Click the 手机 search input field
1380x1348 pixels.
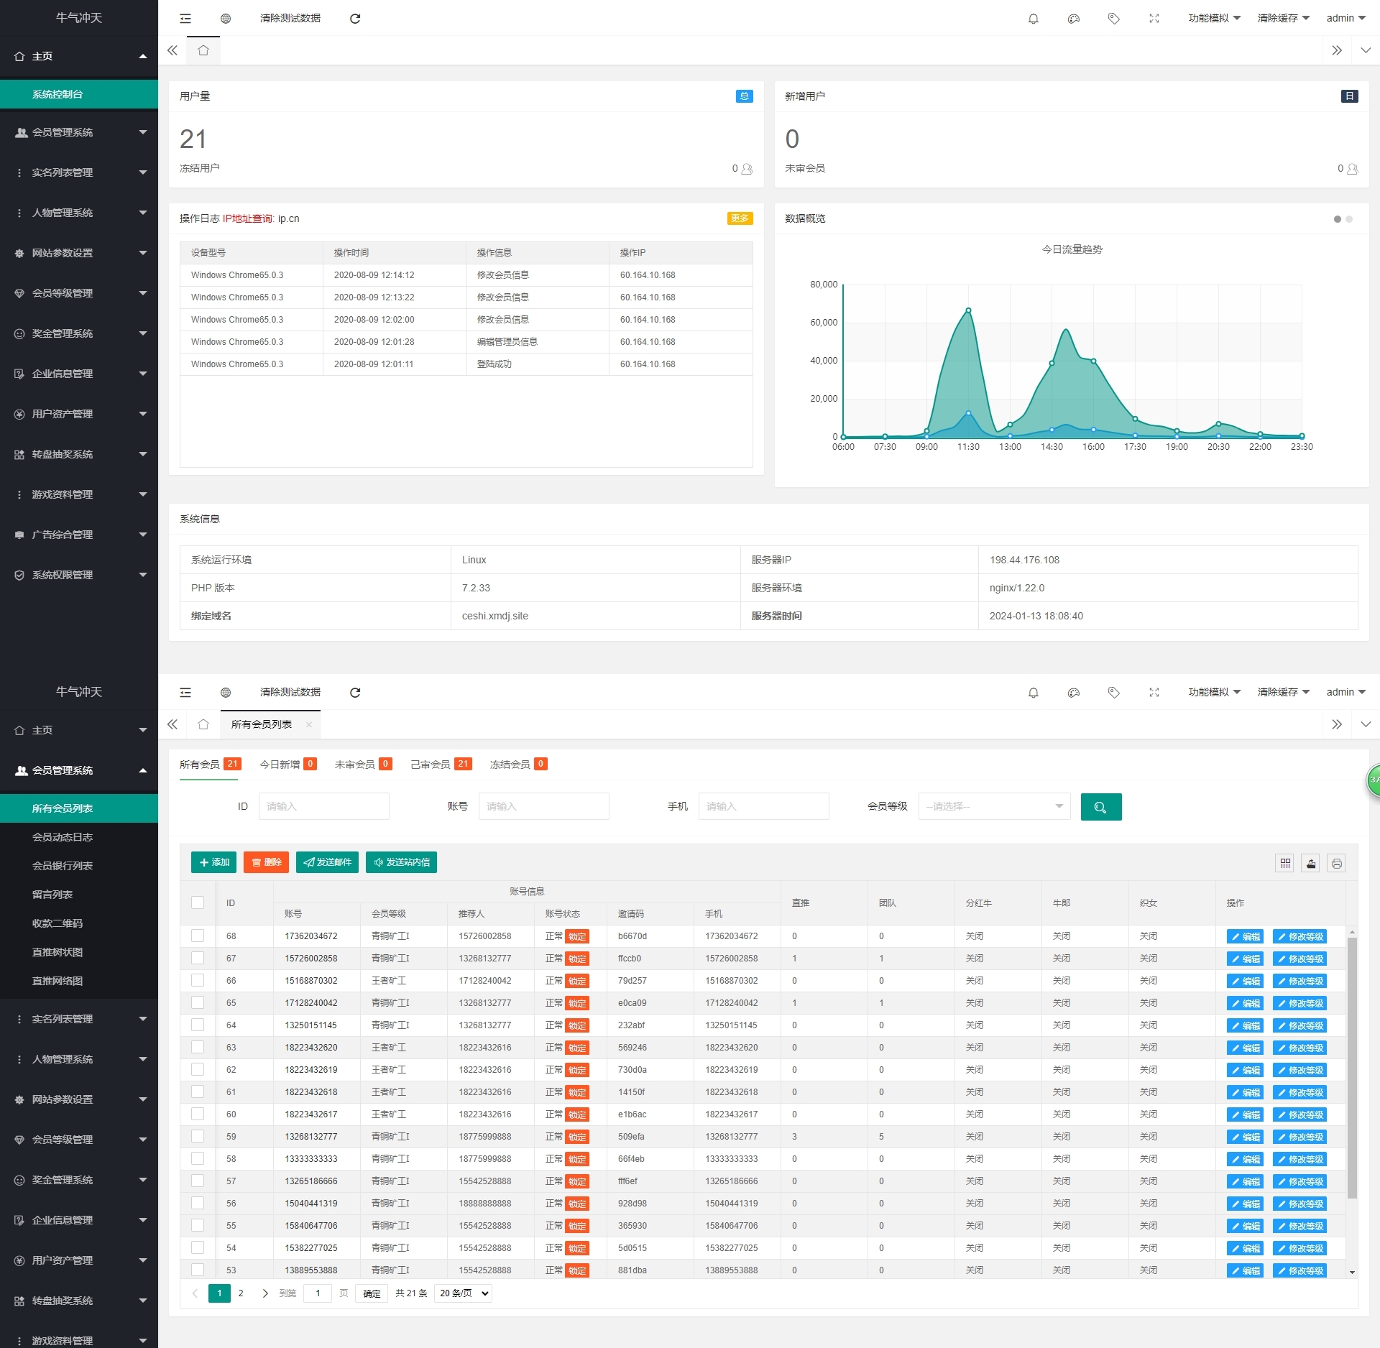click(764, 806)
